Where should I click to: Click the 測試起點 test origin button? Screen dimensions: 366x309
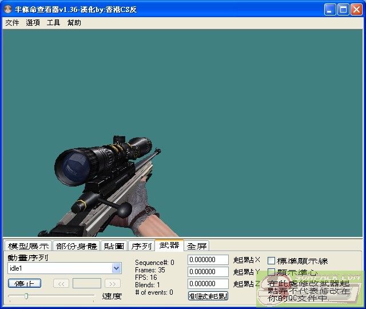coord(208,296)
